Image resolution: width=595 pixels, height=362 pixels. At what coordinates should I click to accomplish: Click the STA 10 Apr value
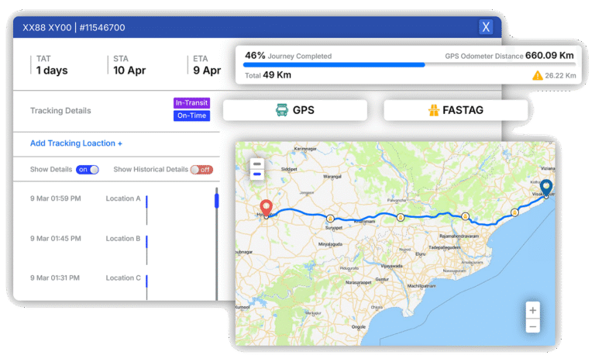coord(129,71)
